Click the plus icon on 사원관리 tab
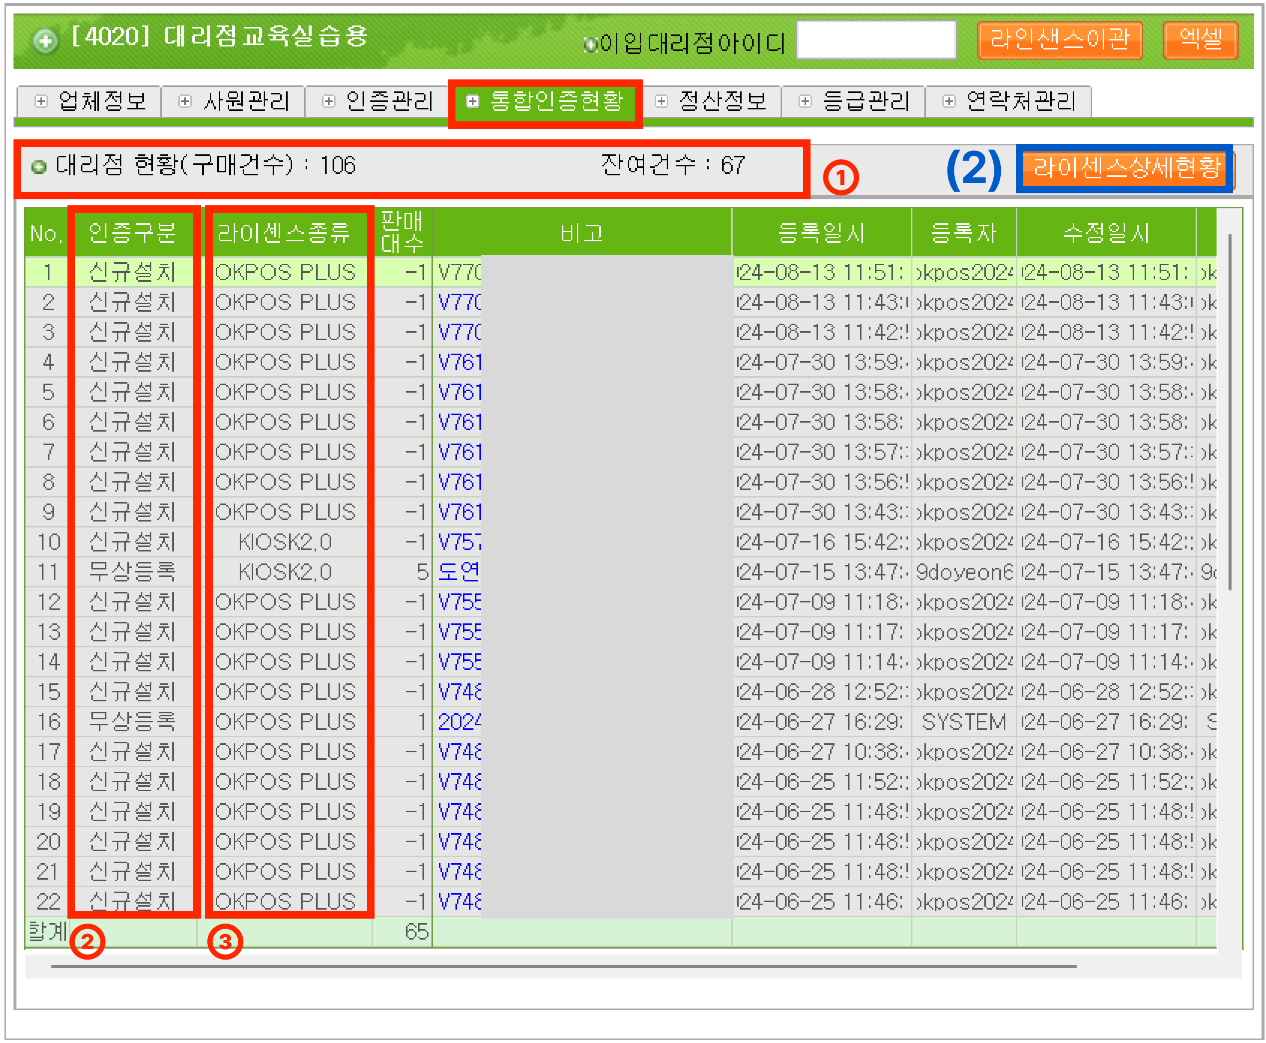 pyautogui.click(x=185, y=101)
